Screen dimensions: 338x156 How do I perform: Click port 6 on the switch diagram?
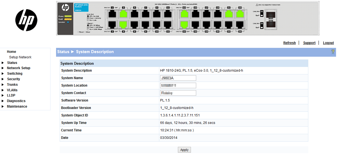pyautogui.click(x=135, y=25)
